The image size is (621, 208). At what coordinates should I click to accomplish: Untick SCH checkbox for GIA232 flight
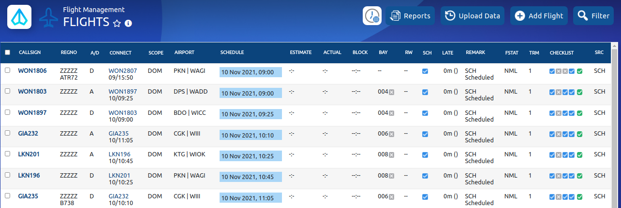pos(425,134)
